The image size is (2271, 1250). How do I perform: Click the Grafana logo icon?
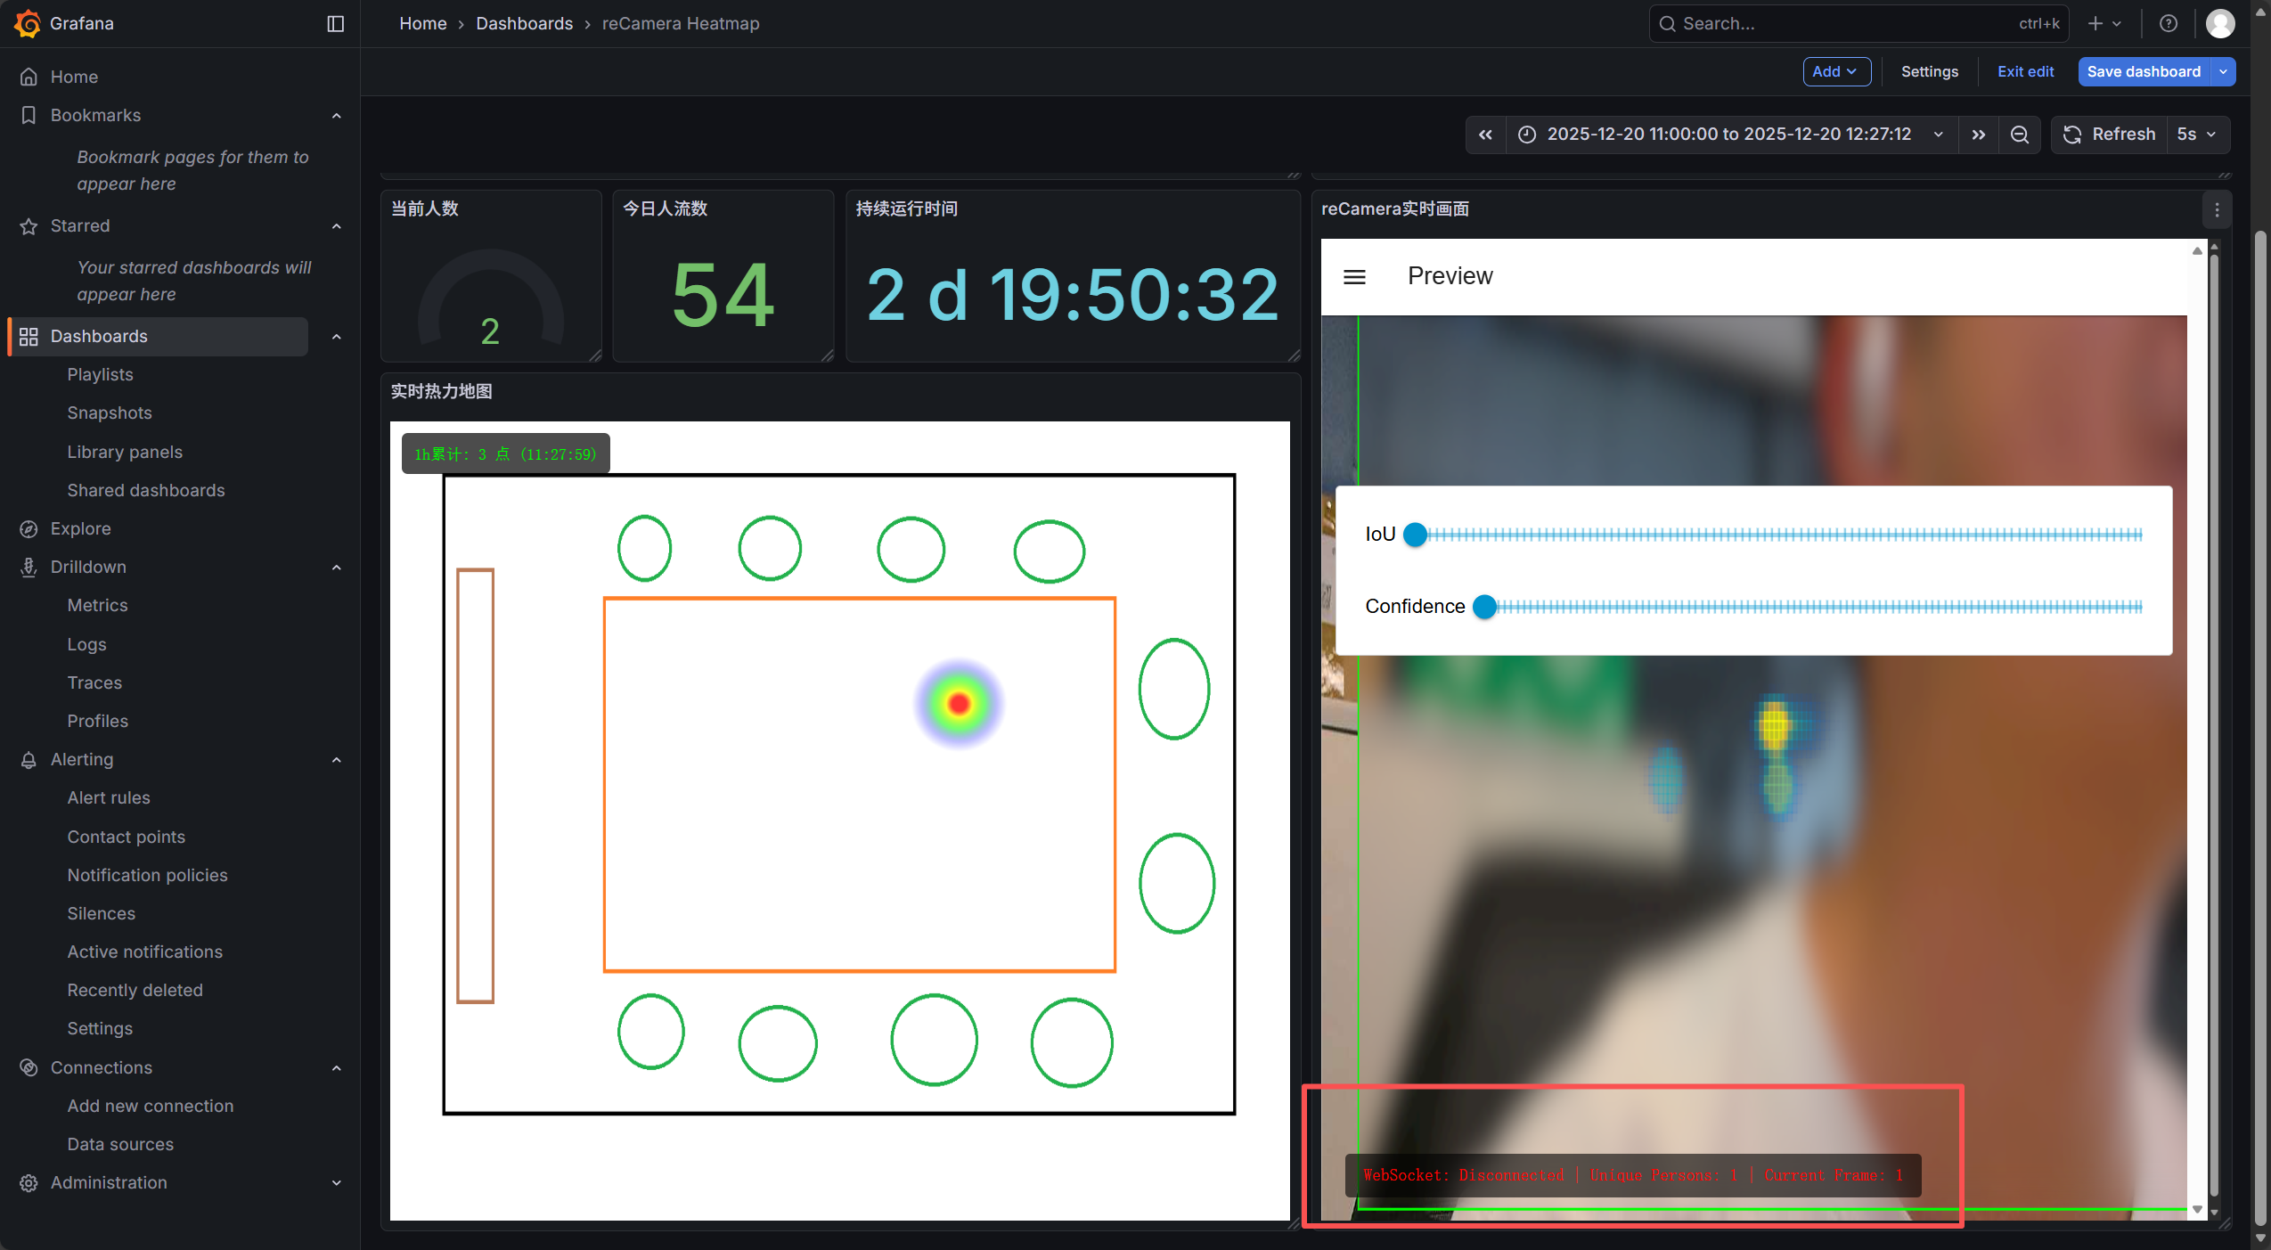pos(27,23)
